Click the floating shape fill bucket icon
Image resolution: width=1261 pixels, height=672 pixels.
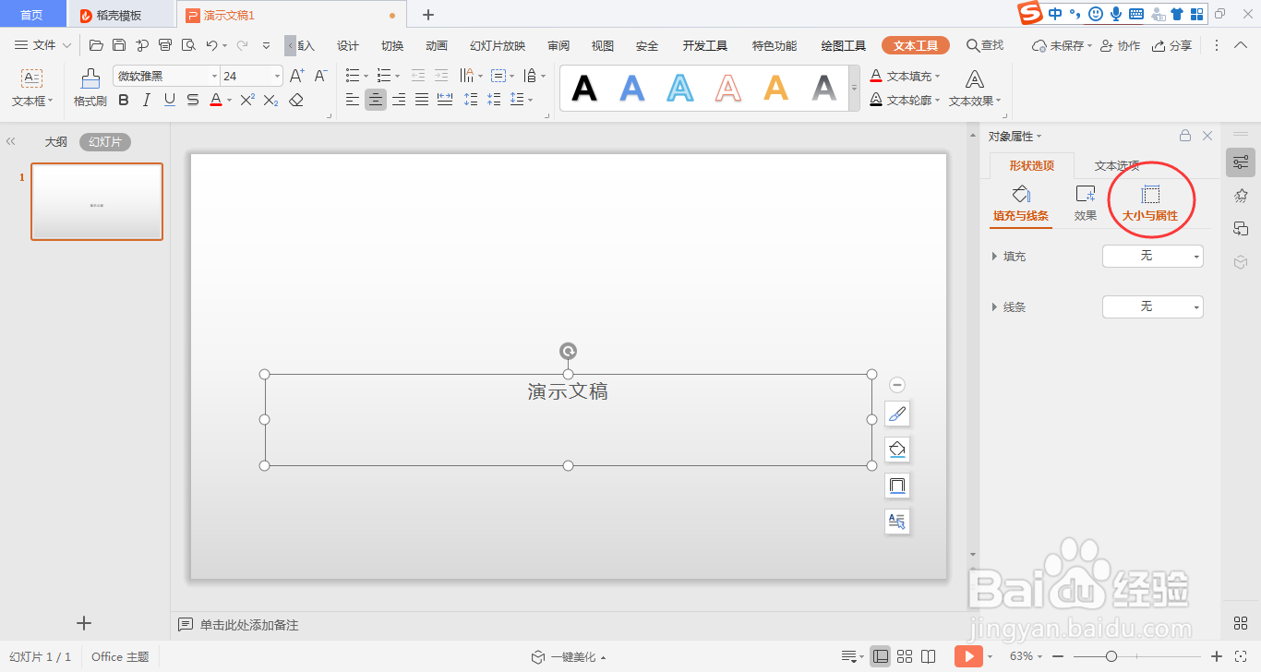(x=897, y=450)
